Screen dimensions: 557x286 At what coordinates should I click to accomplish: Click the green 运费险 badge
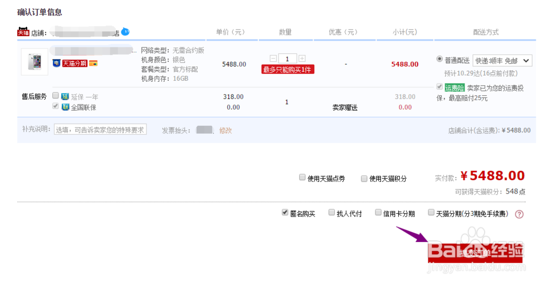454,87
